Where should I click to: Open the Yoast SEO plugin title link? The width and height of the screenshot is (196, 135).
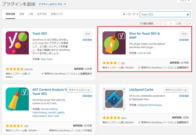click(x=40, y=34)
